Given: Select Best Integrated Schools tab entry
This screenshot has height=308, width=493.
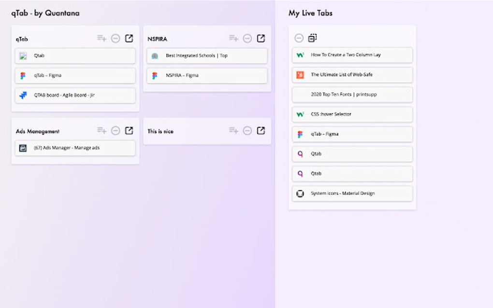Looking at the screenshot, I should pyautogui.click(x=207, y=56).
